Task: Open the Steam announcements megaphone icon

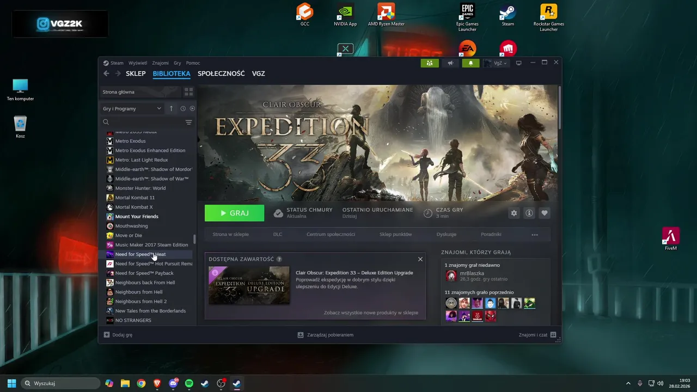Action: pos(450,63)
